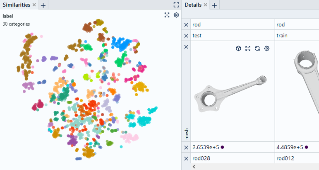Open the Similarities plot settings gear

176,15
